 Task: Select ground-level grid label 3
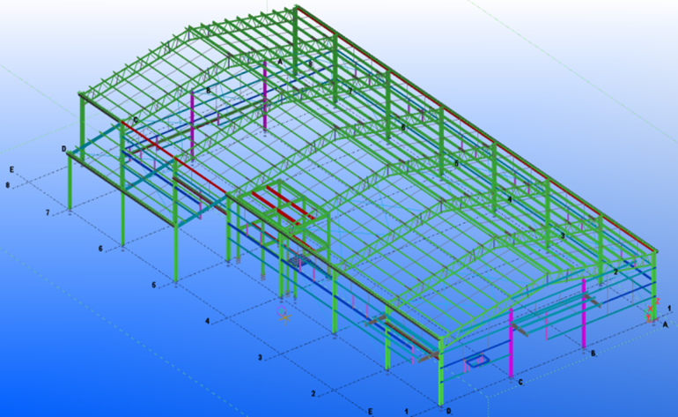point(261,358)
